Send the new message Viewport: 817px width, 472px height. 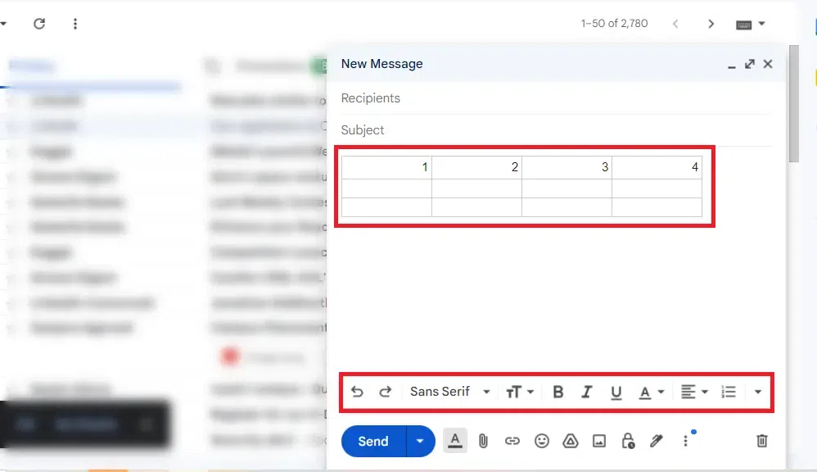point(373,441)
